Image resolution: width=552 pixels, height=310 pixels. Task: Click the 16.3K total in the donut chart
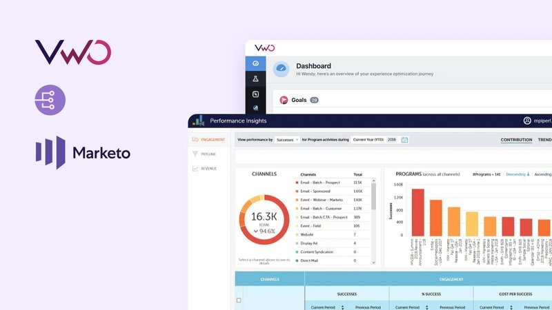[x=264, y=217]
